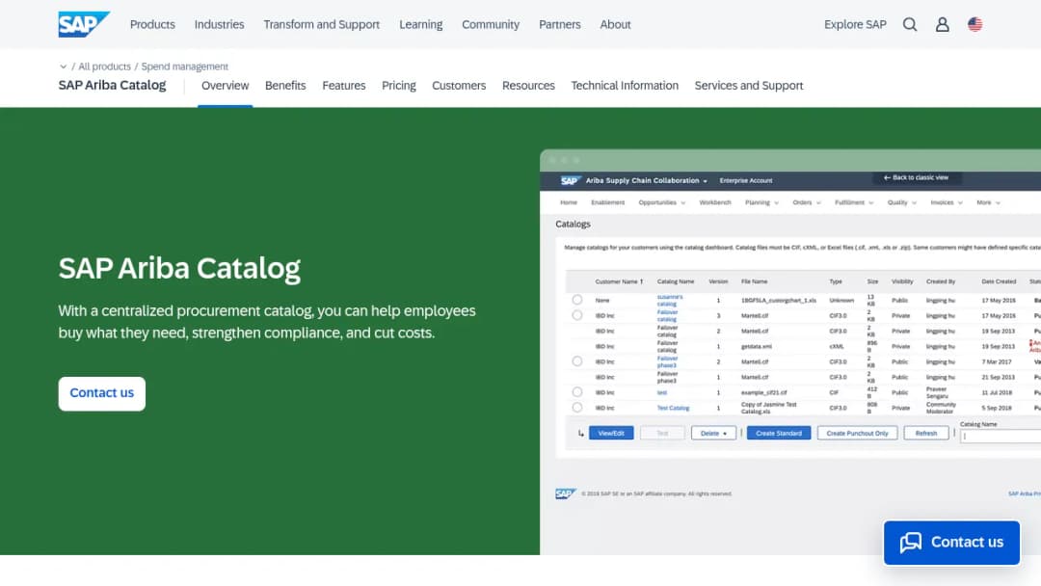Switch to the Technical Information tab
Viewport: 1041px width, 586px height.
pos(625,86)
